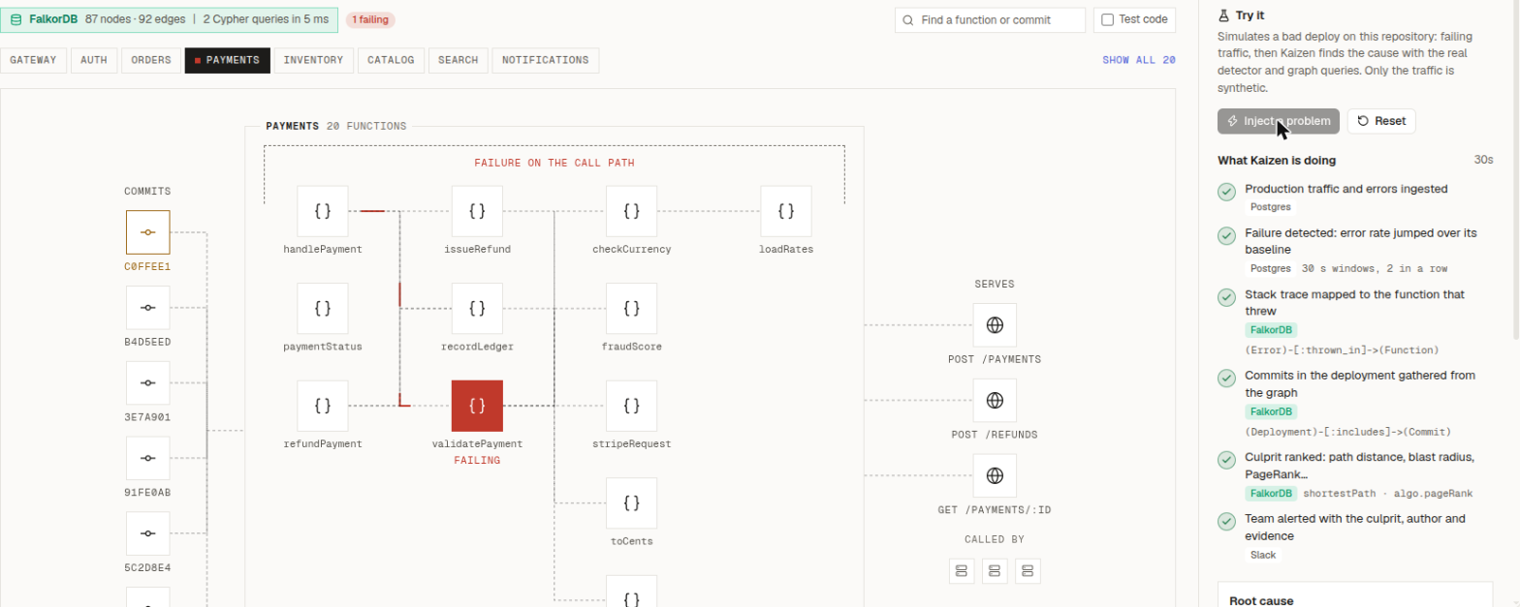
Task: Click the SHOW ALL 20 link
Action: [1139, 60]
